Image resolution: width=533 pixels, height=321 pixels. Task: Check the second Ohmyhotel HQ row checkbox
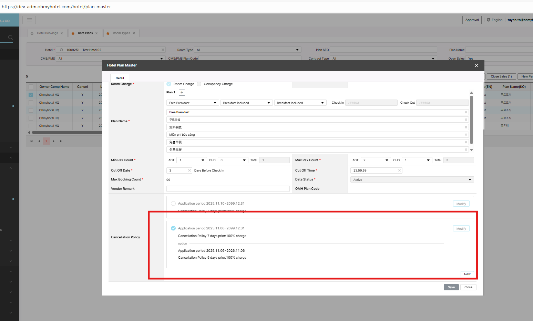point(31,103)
